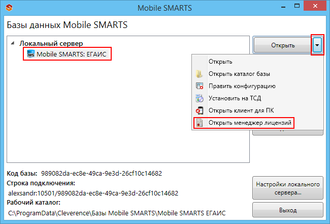This screenshot has height=224, width=330.
Task: Click the Mobile SMARTS logo in title bar
Action: point(9,8)
